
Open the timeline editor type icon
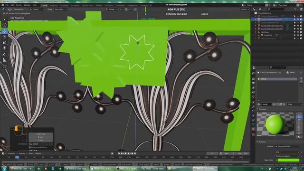(3, 153)
